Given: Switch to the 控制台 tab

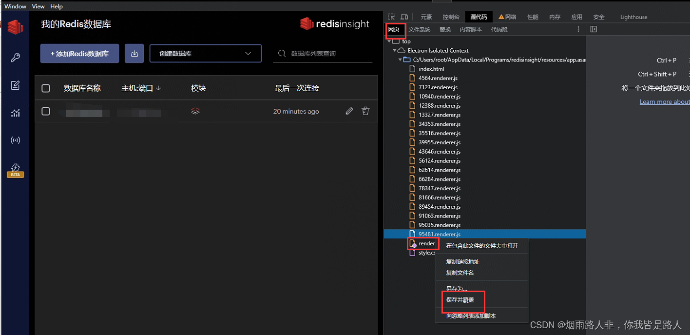Looking at the screenshot, I should click(x=451, y=17).
